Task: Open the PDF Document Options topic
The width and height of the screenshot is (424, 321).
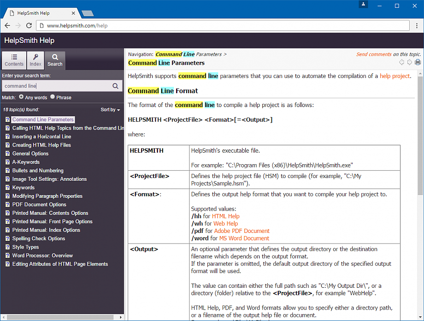Action: [x=39, y=204]
